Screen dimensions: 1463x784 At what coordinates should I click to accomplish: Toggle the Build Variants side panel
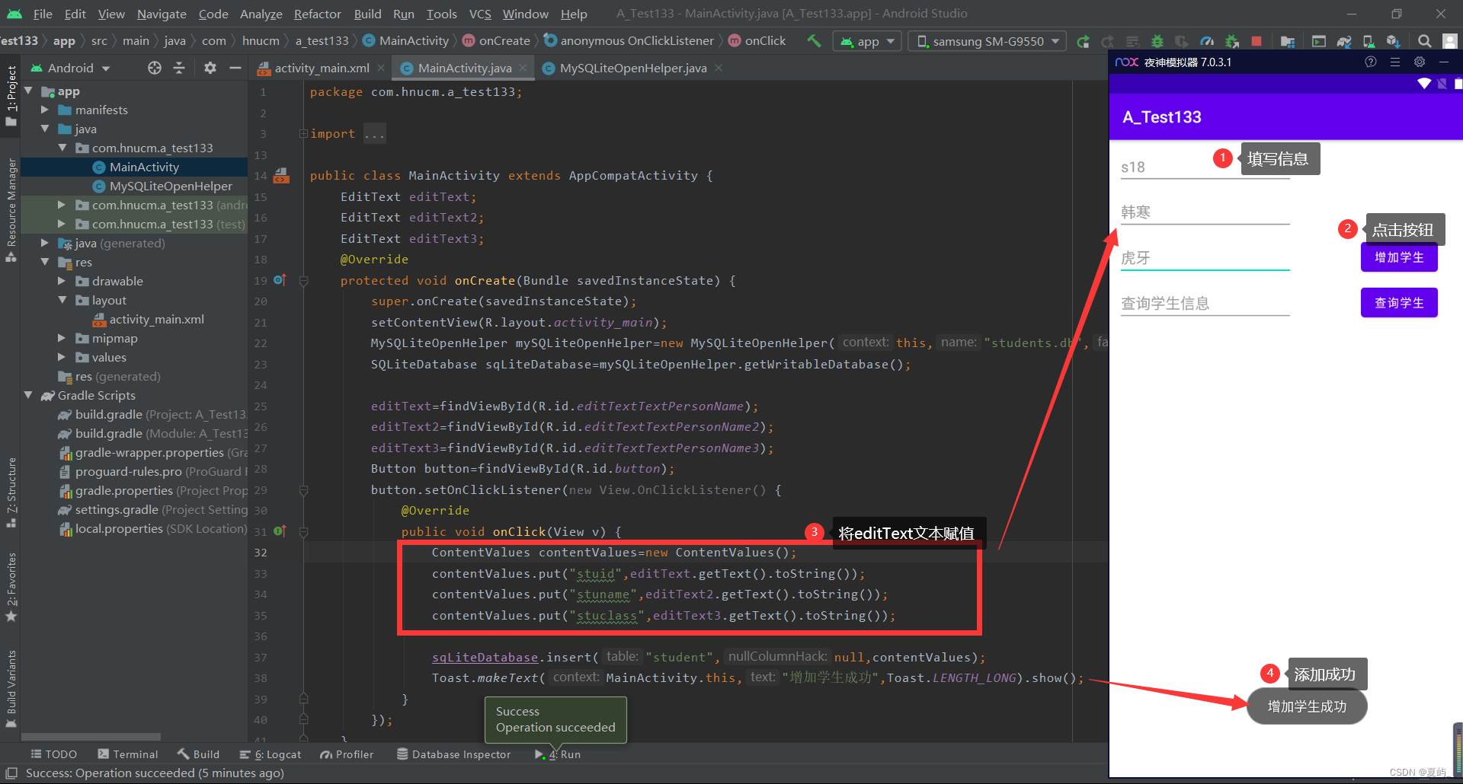click(x=11, y=685)
